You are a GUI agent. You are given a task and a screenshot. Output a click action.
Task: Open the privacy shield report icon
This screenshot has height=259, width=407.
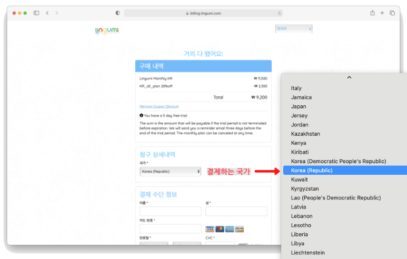coord(118,13)
